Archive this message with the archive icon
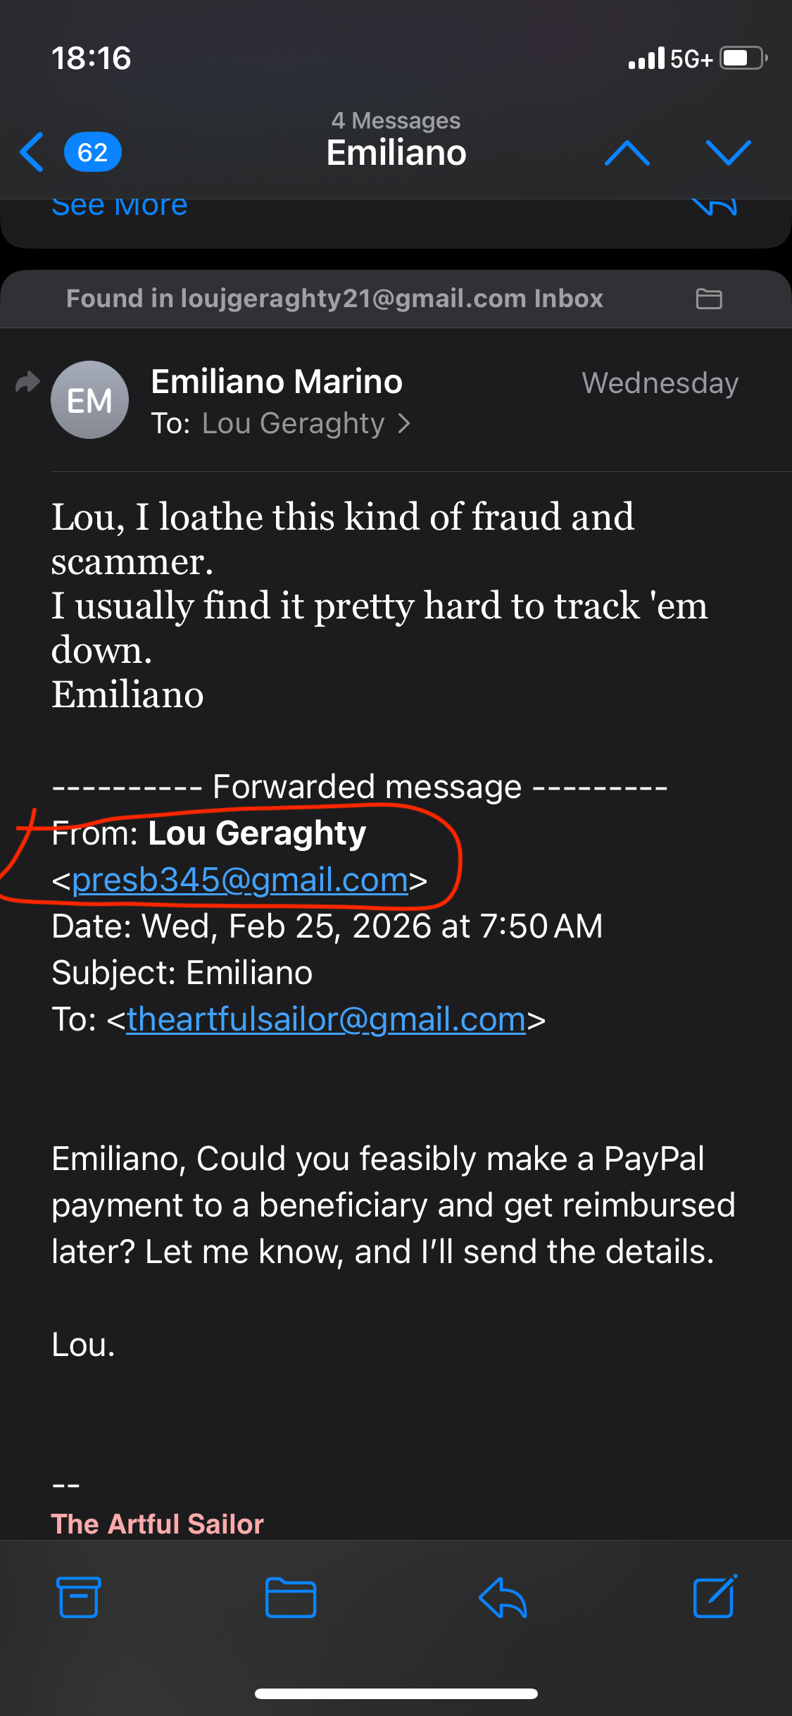 point(78,1597)
